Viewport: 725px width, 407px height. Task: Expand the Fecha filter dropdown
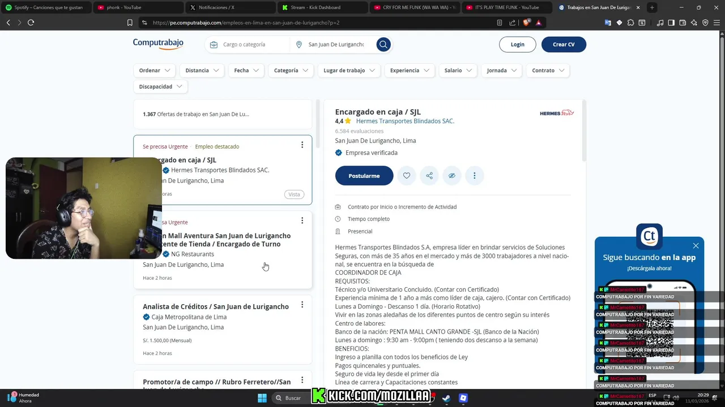[246, 71]
